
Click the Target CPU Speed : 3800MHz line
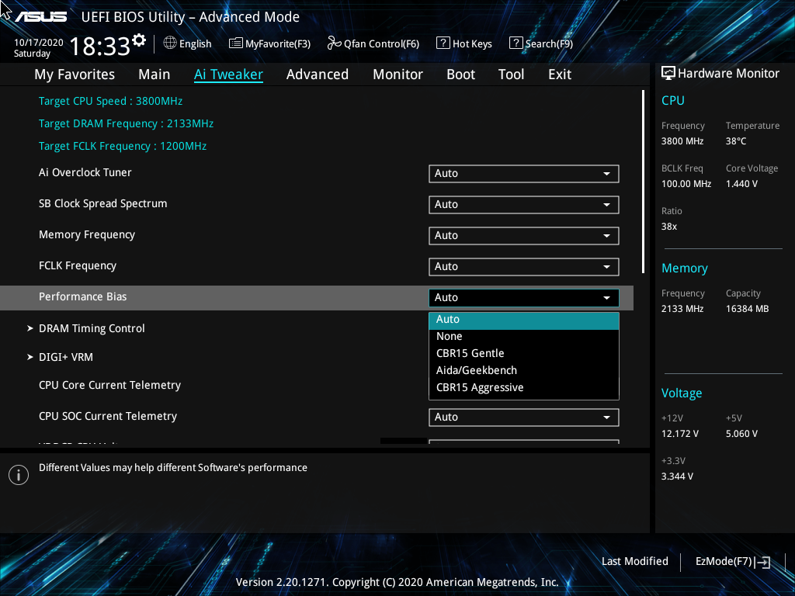110,101
